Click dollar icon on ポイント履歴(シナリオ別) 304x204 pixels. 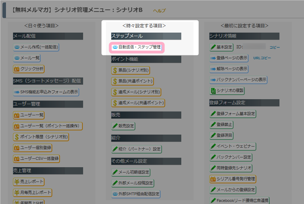[x=17, y=137]
